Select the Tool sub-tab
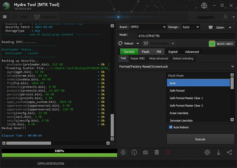The height and width of the screenshot is (168, 237). tap(123, 58)
